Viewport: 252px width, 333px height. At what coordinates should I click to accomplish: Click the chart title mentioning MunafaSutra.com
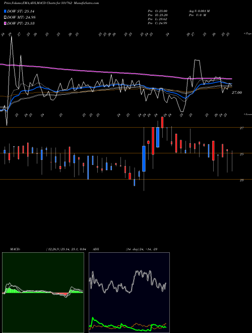tap(51, 3)
